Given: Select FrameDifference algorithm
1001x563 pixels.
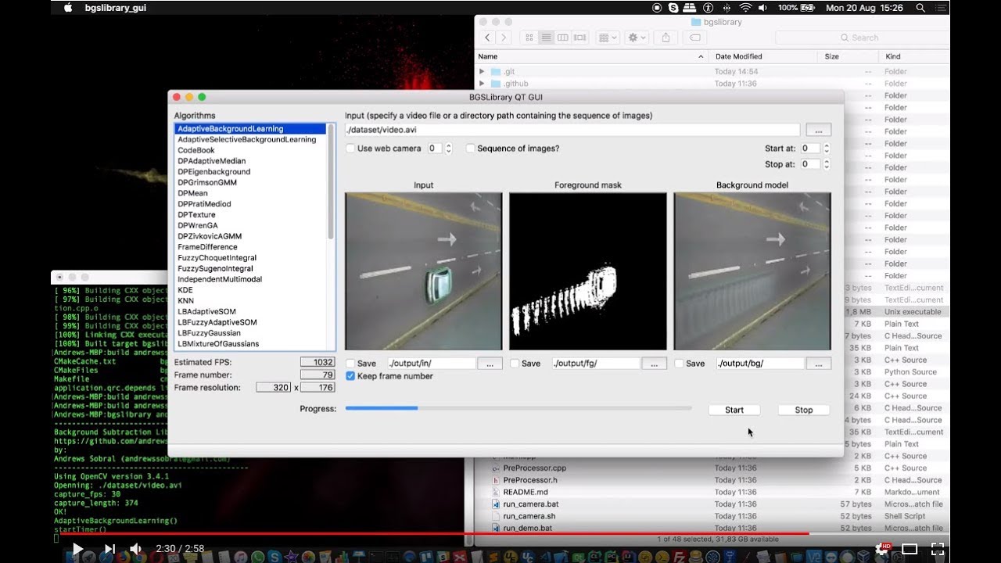Looking at the screenshot, I should tap(207, 247).
